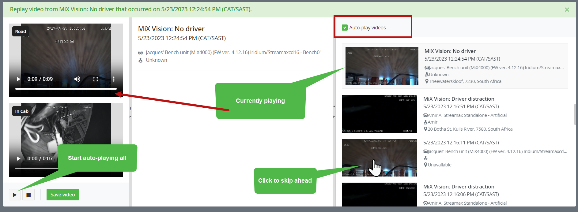The image size is (578, 212).
Task: Click the location pin icon beside 'Unavailable'
Action: pos(425,165)
